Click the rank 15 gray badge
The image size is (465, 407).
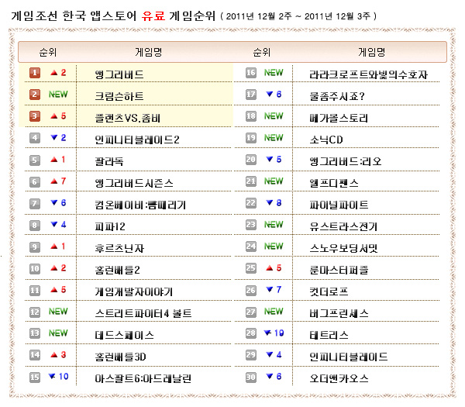[x=35, y=377]
